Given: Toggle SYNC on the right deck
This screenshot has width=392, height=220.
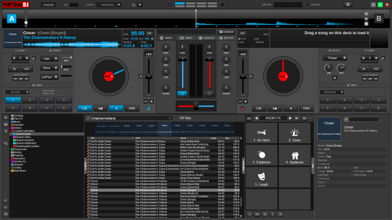Looking at the screenshot, I should click(x=306, y=109).
